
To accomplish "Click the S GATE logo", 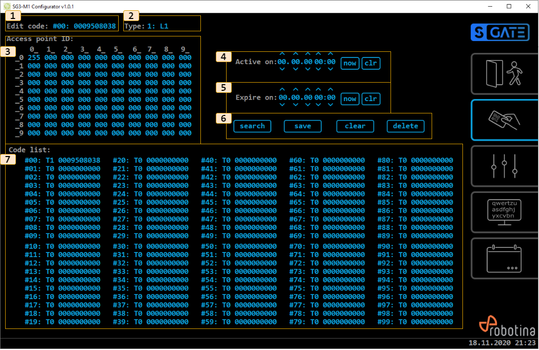I will (x=499, y=32).
